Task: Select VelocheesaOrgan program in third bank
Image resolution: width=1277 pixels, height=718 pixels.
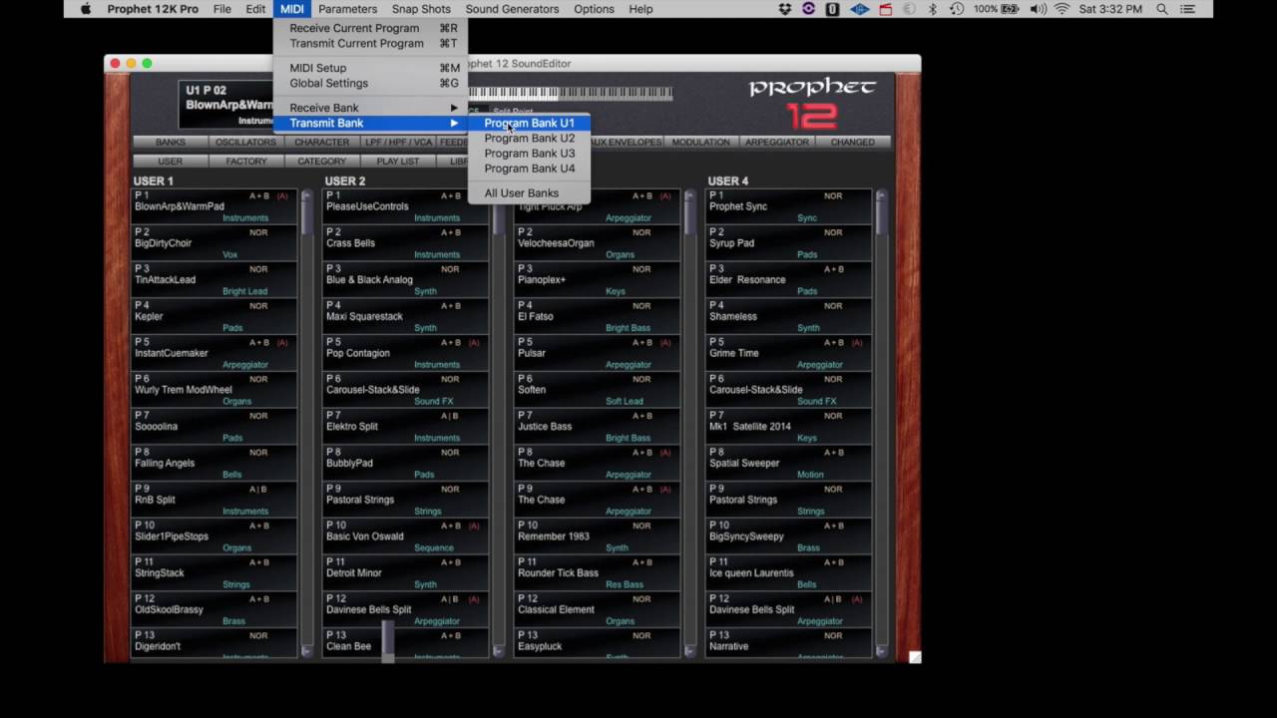Action: (598, 242)
